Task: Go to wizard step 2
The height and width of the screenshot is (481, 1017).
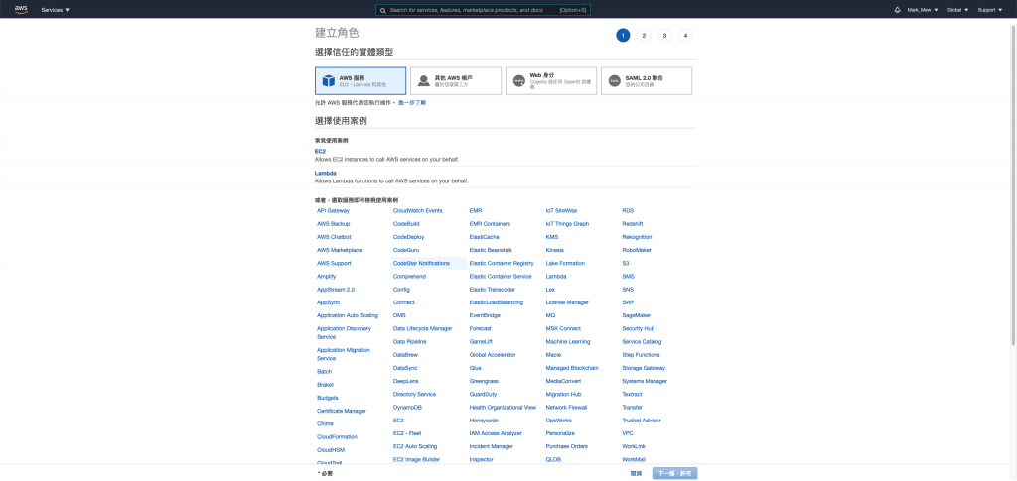Action: tap(644, 36)
